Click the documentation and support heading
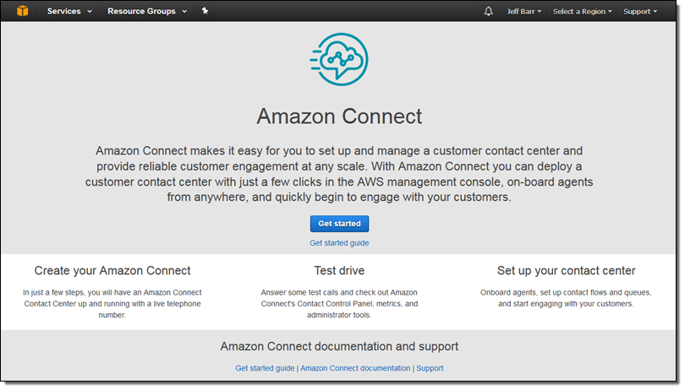This screenshot has width=685, height=390. click(x=339, y=346)
